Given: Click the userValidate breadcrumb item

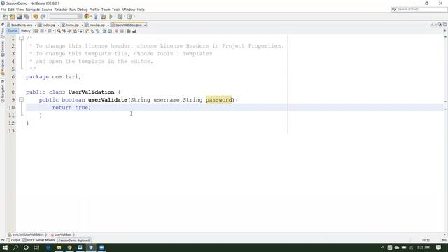Looking at the screenshot, I should click(61, 234).
